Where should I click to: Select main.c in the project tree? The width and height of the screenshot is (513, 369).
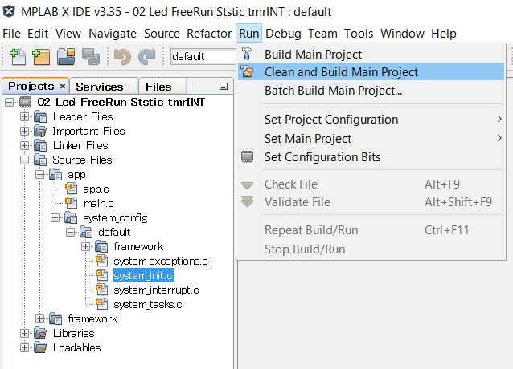point(98,203)
